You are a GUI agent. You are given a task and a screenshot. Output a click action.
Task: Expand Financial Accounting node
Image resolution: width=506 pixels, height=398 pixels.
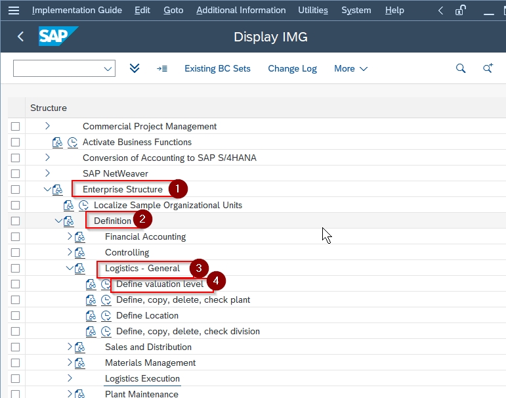coord(70,236)
